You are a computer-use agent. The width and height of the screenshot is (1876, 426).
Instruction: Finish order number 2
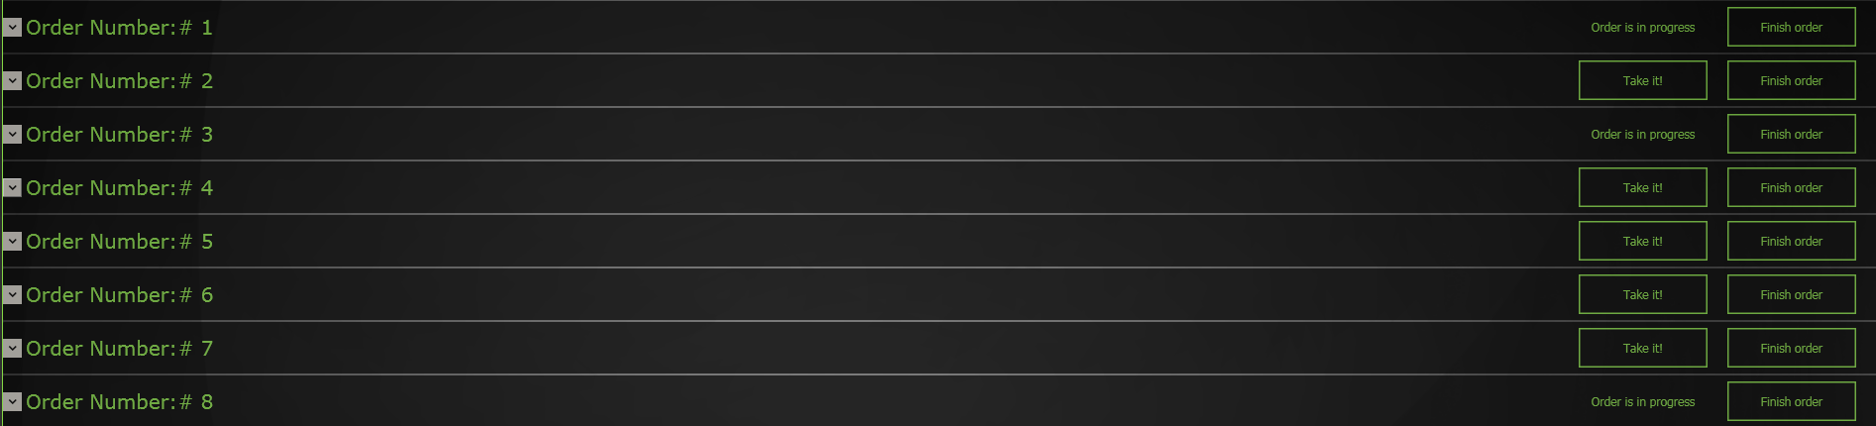[x=1792, y=80]
